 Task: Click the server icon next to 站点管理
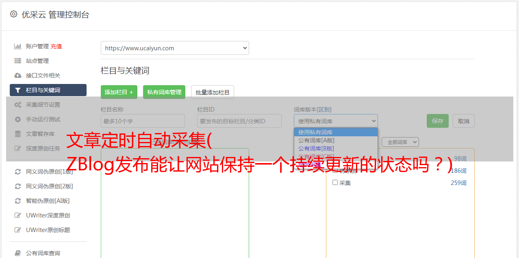pos(17,61)
